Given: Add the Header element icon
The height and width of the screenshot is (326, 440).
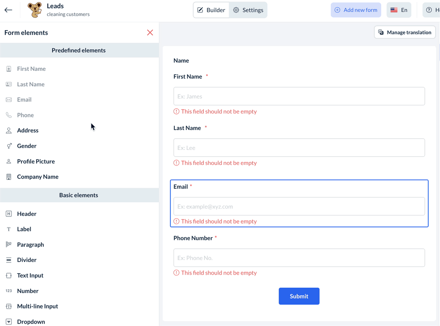Looking at the screenshot, I should (9, 214).
